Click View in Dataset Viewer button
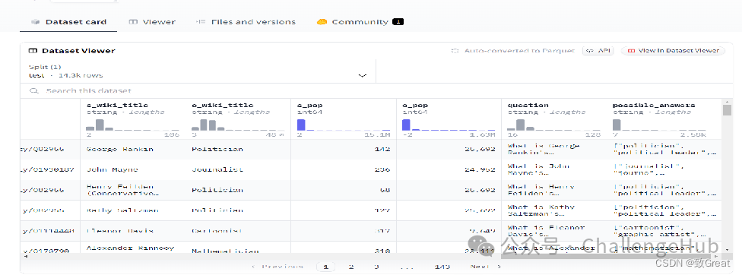The width and height of the screenshot is (742, 275). 673,51
